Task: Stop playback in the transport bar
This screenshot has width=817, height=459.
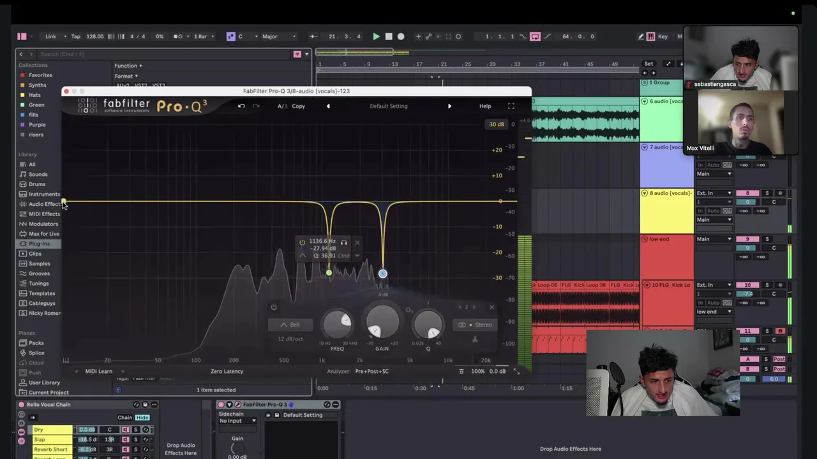Action: tap(389, 36)
